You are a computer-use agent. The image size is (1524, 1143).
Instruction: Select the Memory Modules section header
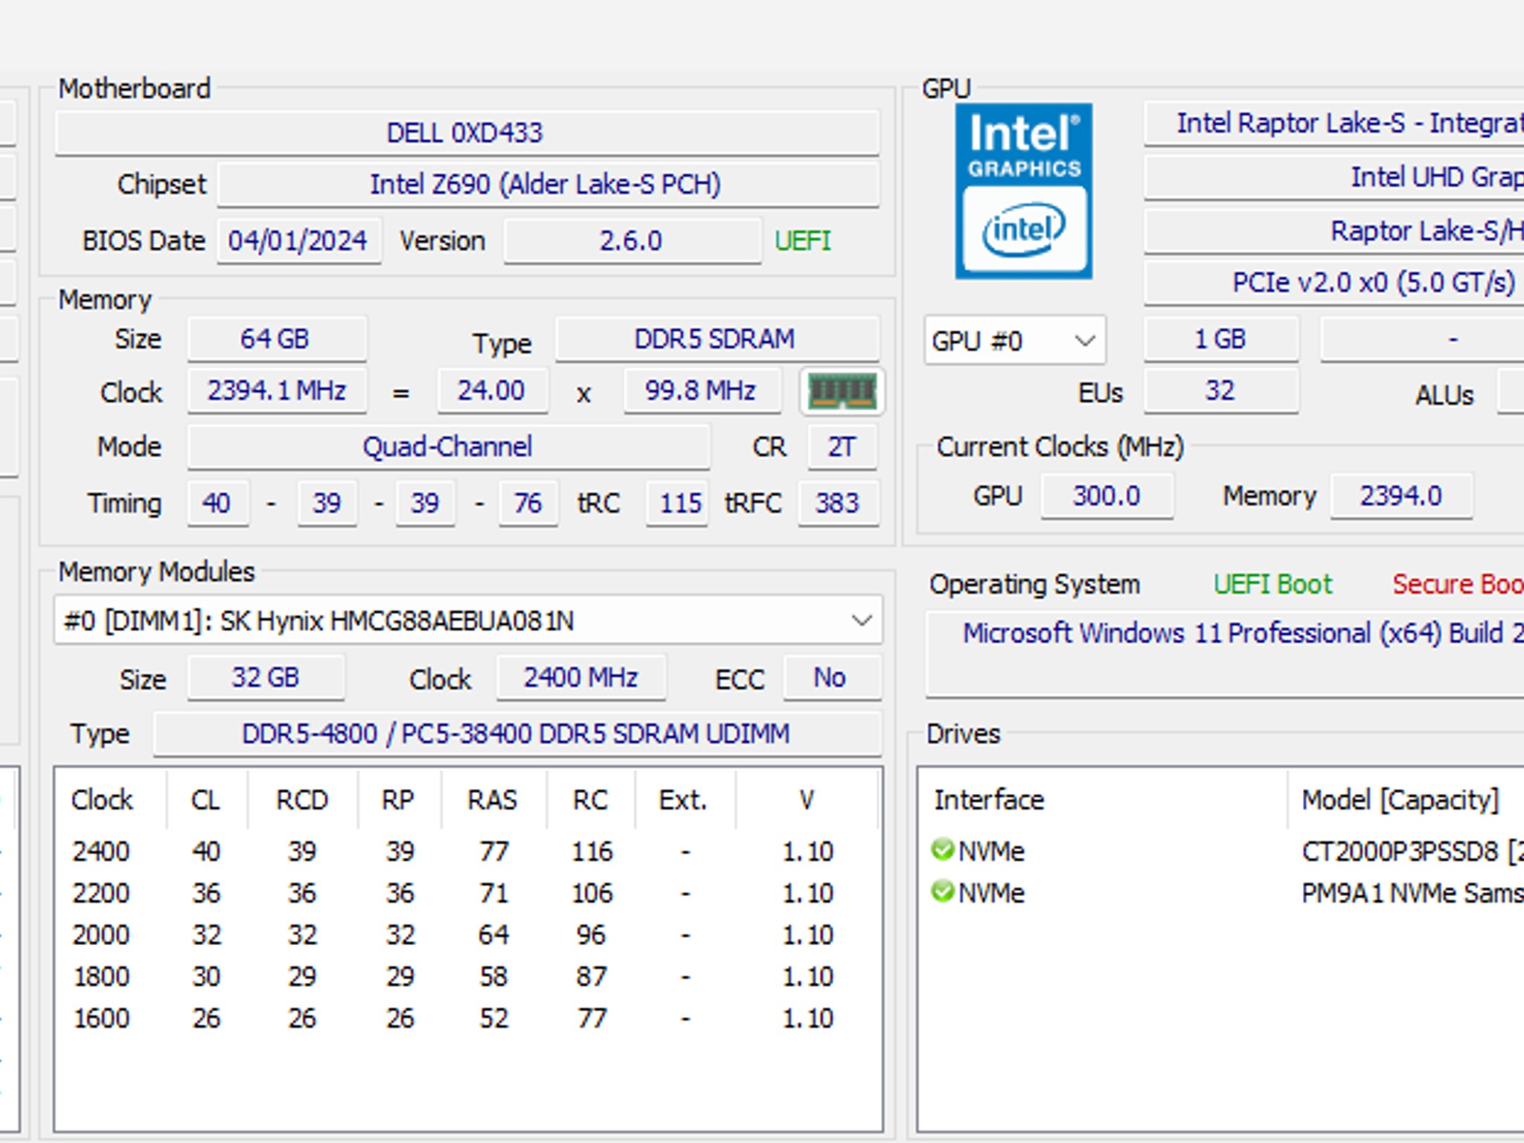coord(156,572)
